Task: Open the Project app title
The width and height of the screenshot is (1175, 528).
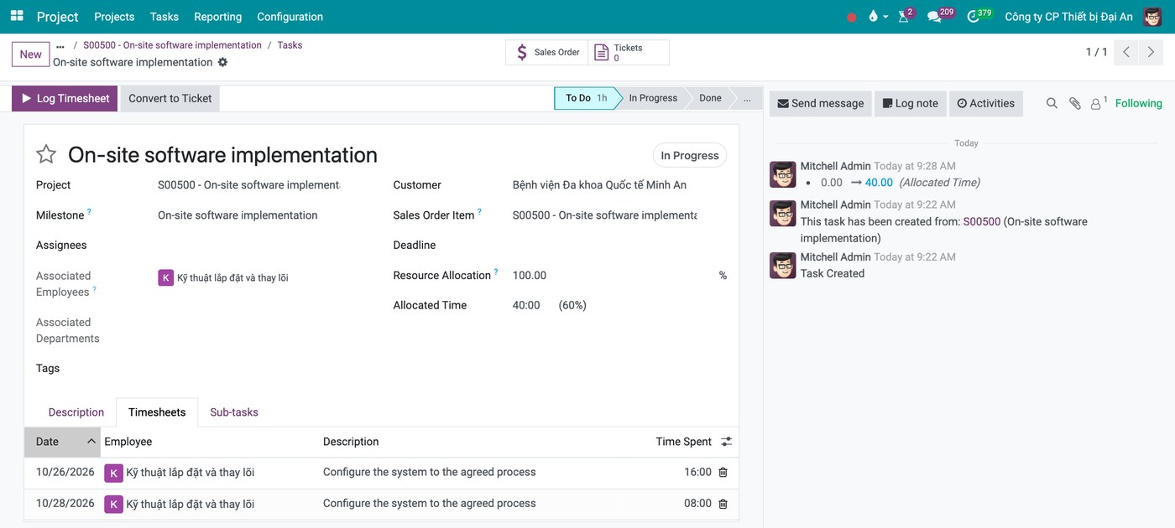Action: (58, 17)
